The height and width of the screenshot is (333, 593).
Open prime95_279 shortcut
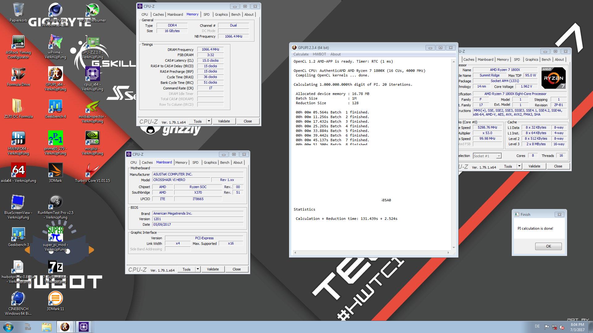pos(56,143)
